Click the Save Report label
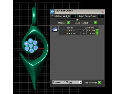The image size is (125, 94). 81,23
